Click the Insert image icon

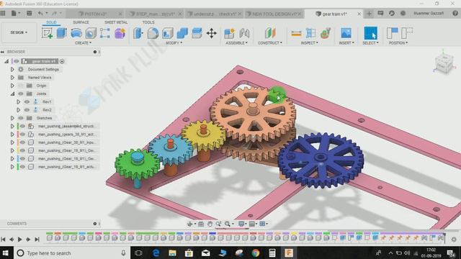[x=346, y=33]
